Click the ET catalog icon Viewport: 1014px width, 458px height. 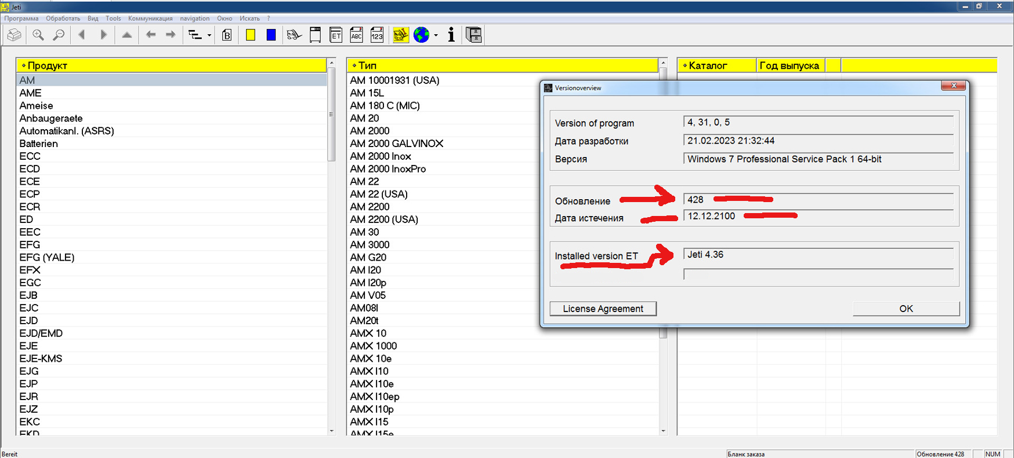[336, 35]
